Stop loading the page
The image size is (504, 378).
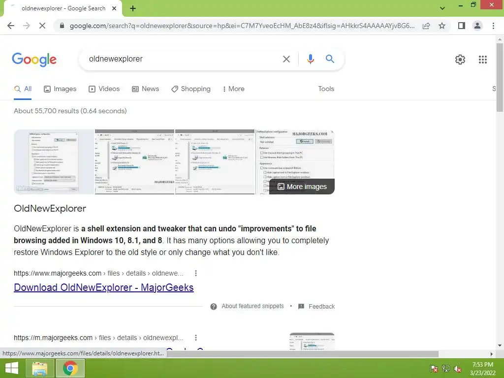pos(42,26)
